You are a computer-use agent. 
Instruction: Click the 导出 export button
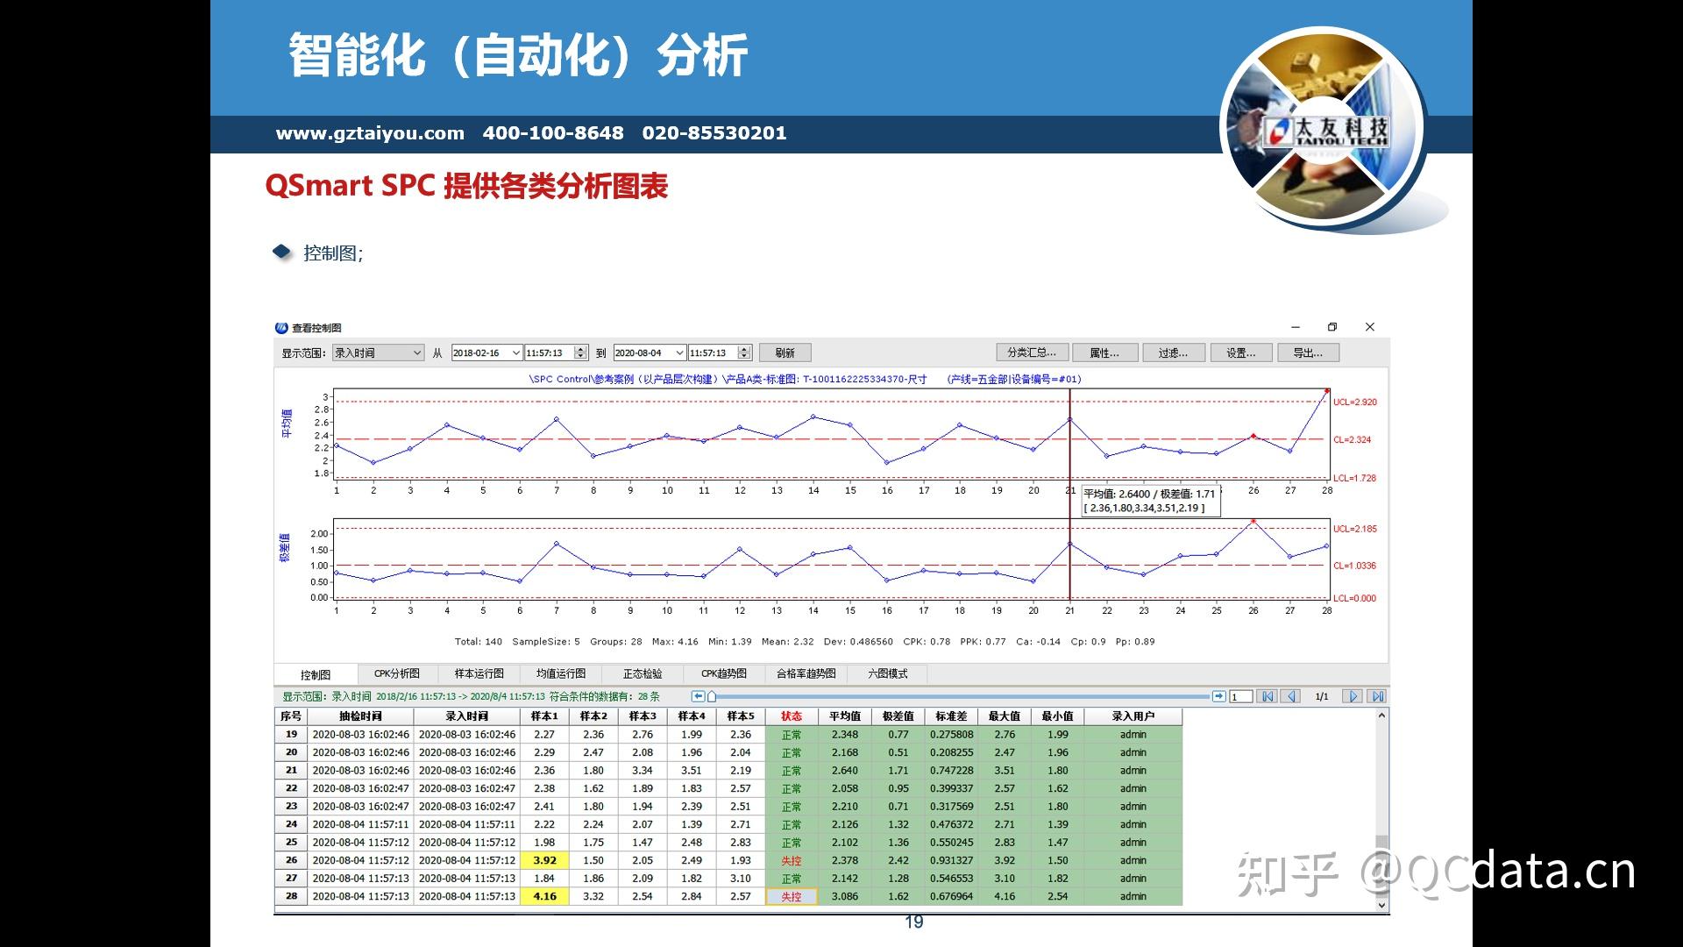click(x=1308, y=352)
